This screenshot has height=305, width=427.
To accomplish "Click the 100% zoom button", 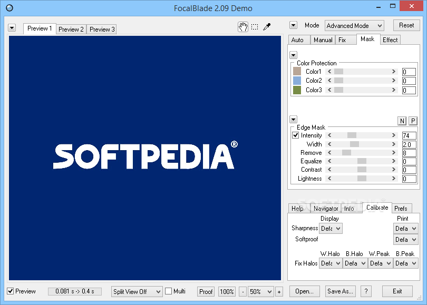I will pyautogui.click(x=227, y=292).
